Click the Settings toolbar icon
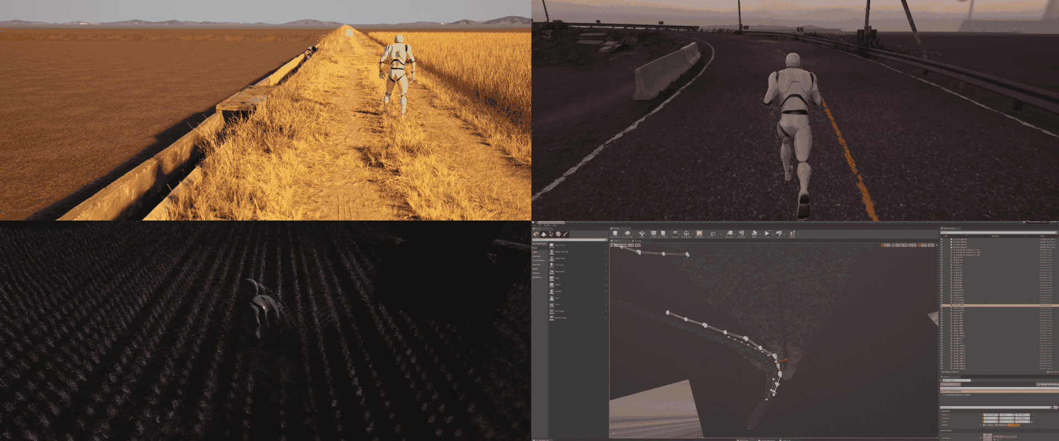This screenshot has height=441, width=1059. coord(675,234)
